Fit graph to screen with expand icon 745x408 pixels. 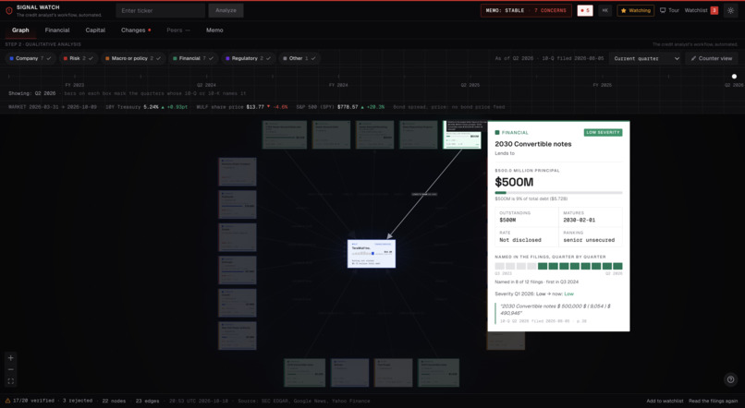[10, 381]
